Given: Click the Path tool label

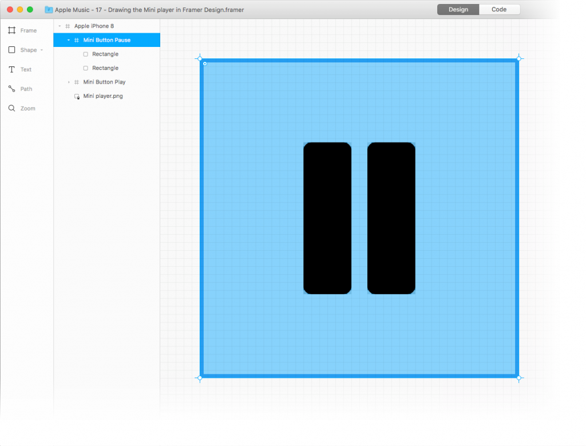Looking at the screenshot, I should [x=26, y=89].
